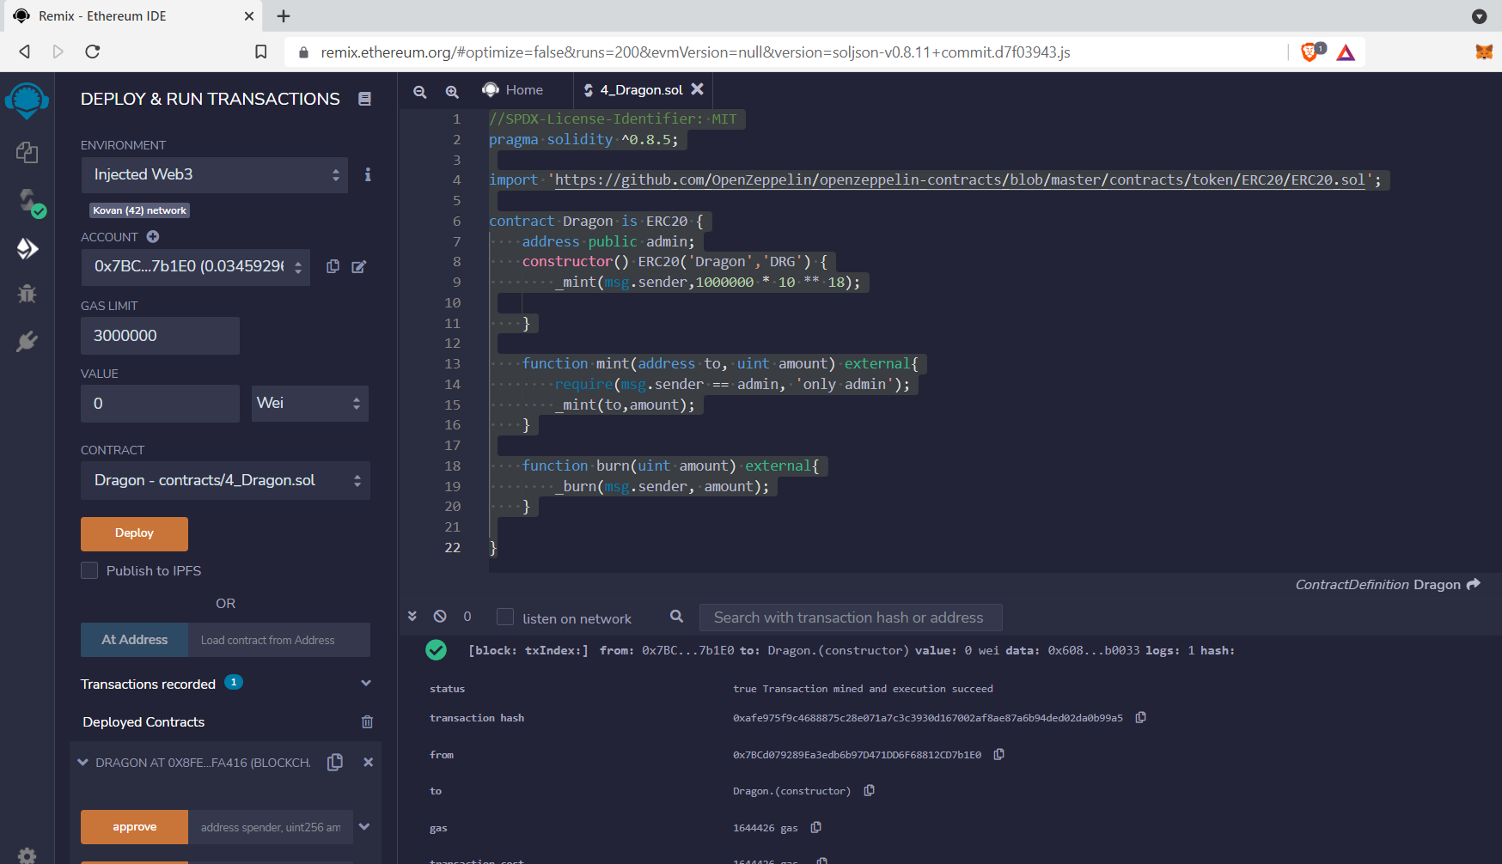The height and width of the screenshot is (864, 1502).
Task: Zoom in the editor font
Action: click(x=452, y=91)
